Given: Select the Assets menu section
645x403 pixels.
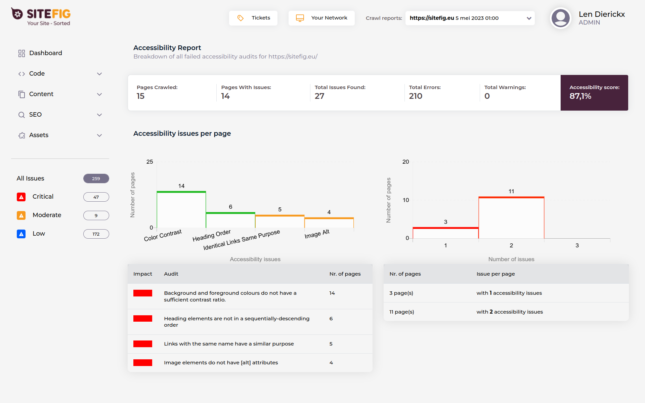Looking at the screenshot, I should click(60, 135).
